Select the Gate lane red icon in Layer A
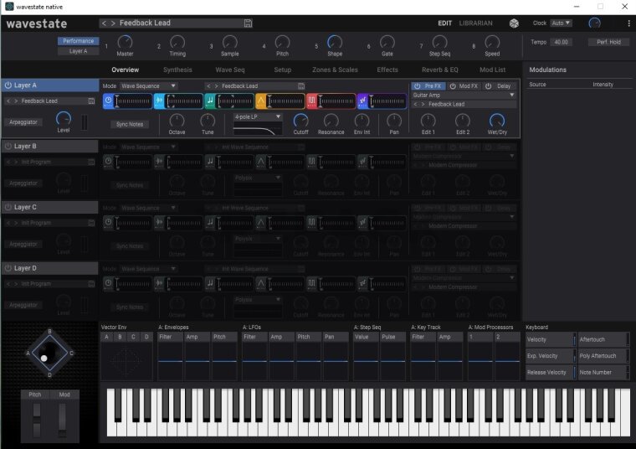Image resolution: width=636 pixels, height=449 pixels. point(312,101)
